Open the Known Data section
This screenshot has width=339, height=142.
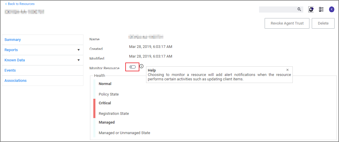point(42,60)
